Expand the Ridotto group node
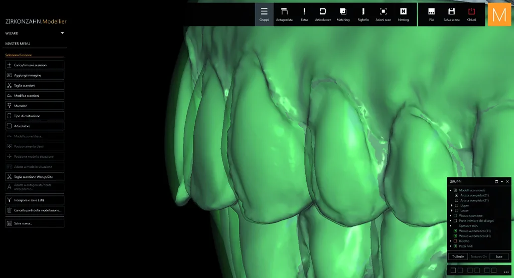Image resolution: width=514 pixels, height=278 pixels. point(450,241)
